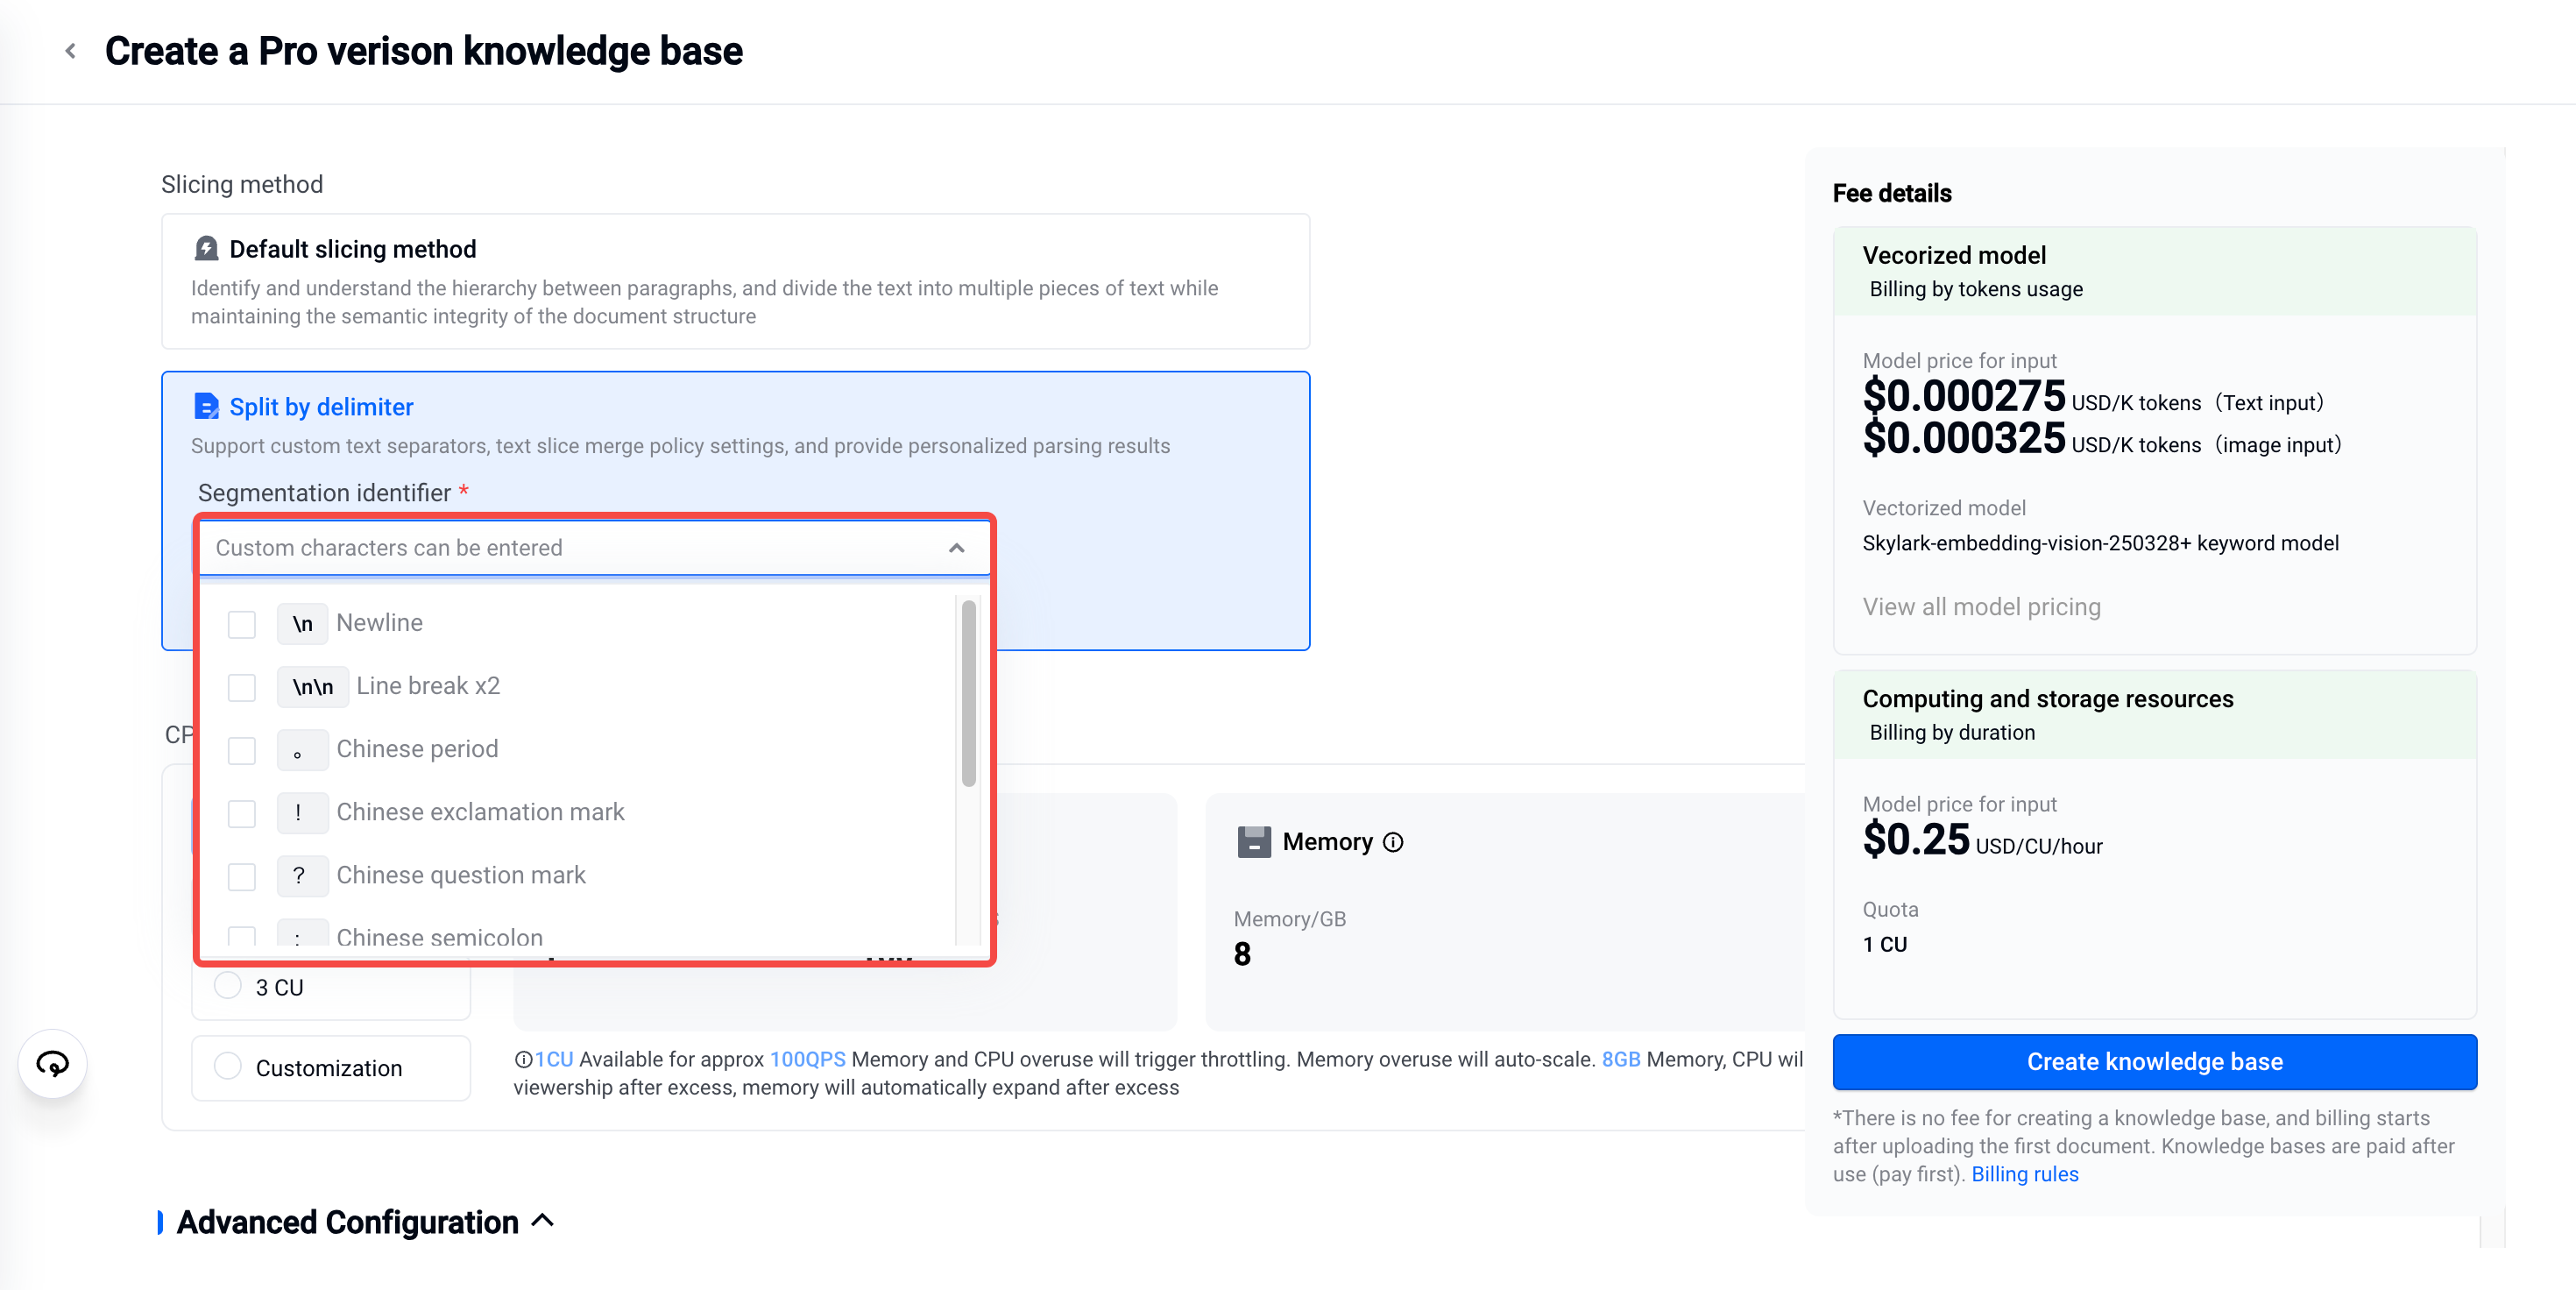Collapse the Advanced Configuration section
2576x1290 pixels.
click(543, 1221)
